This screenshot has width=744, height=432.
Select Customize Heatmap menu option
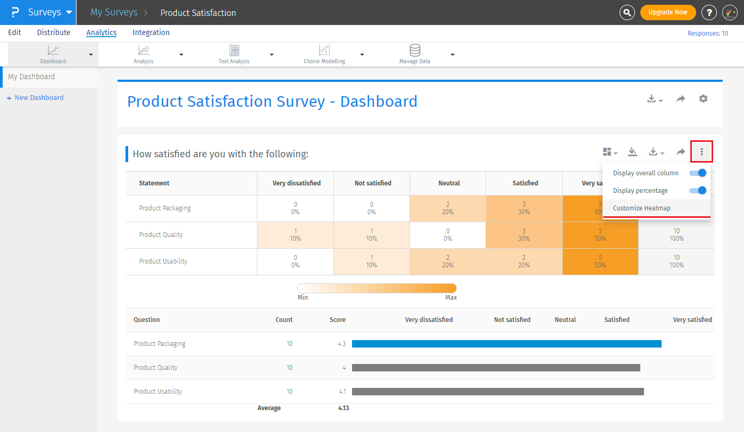(641, 208)
